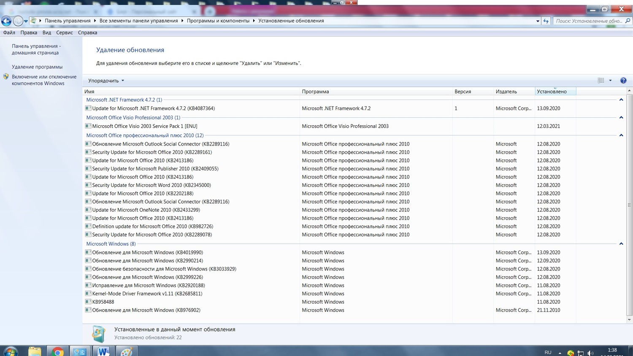Click the search magnifier icon

pyautogui.click(x=628, y=21)
